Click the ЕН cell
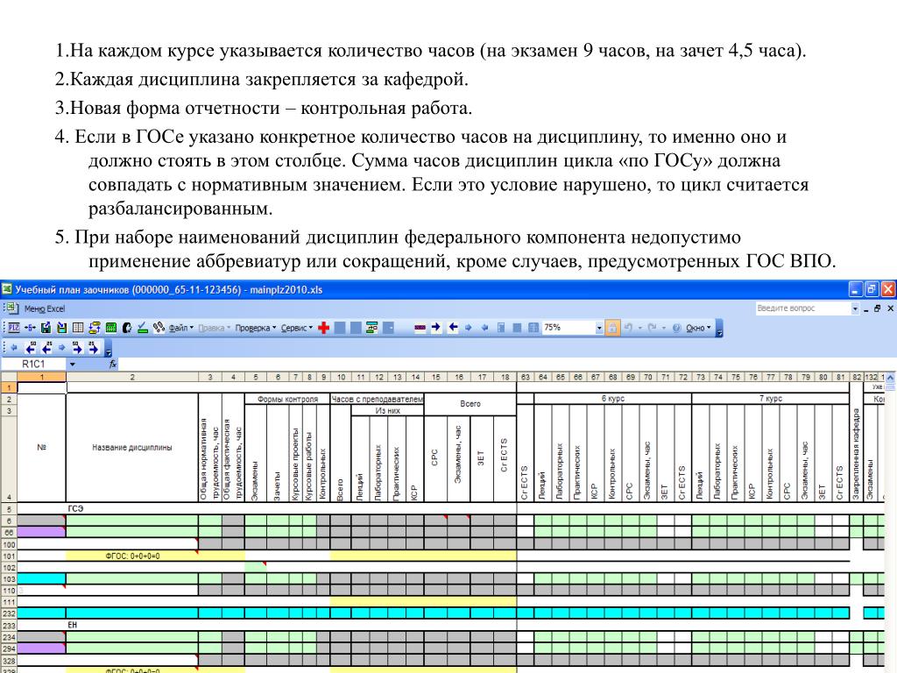Viewport: 897px width, 673px height. click(x=132, y=625)
